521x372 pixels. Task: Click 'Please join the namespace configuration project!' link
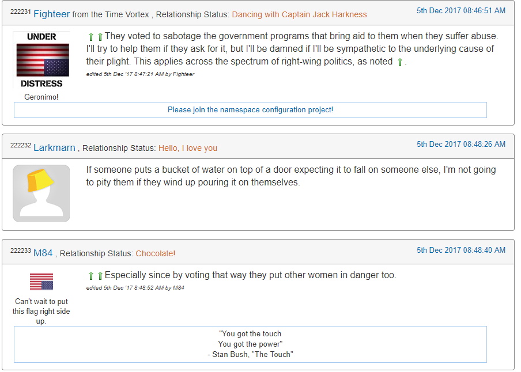(250, 109)
